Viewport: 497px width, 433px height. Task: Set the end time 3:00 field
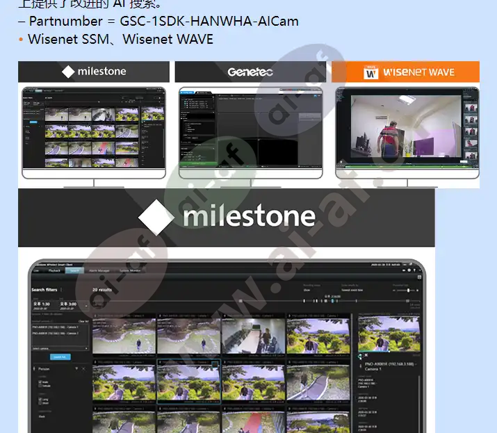tap(68, 306)
